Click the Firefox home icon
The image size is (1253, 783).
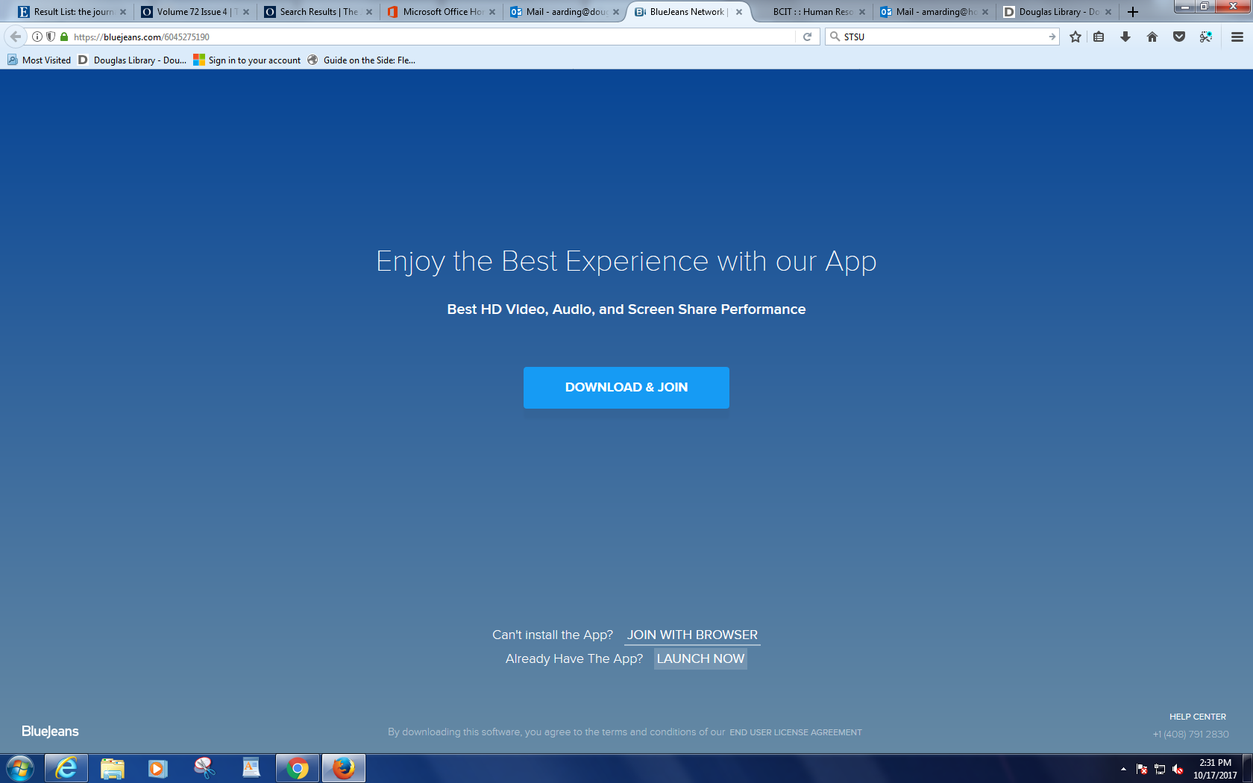coord(1152,37)
